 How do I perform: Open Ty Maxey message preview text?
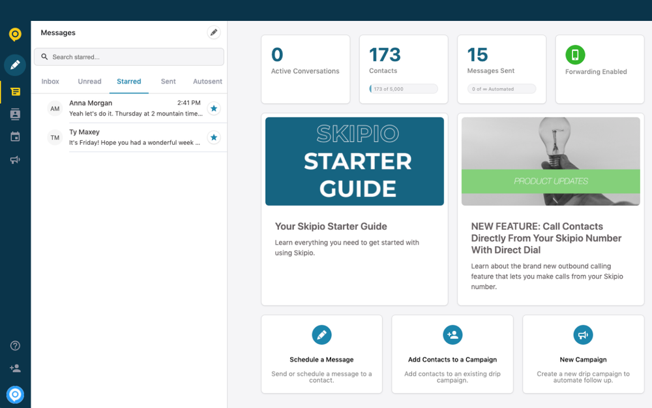(135, 142)
